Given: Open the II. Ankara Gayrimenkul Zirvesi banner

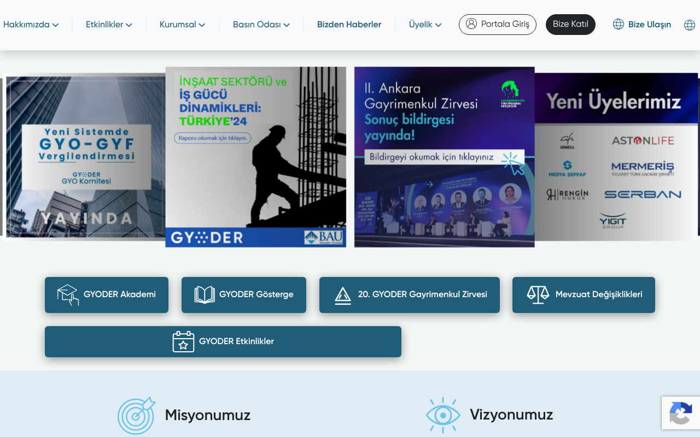Looking at the screenshot, I should 445,157.
